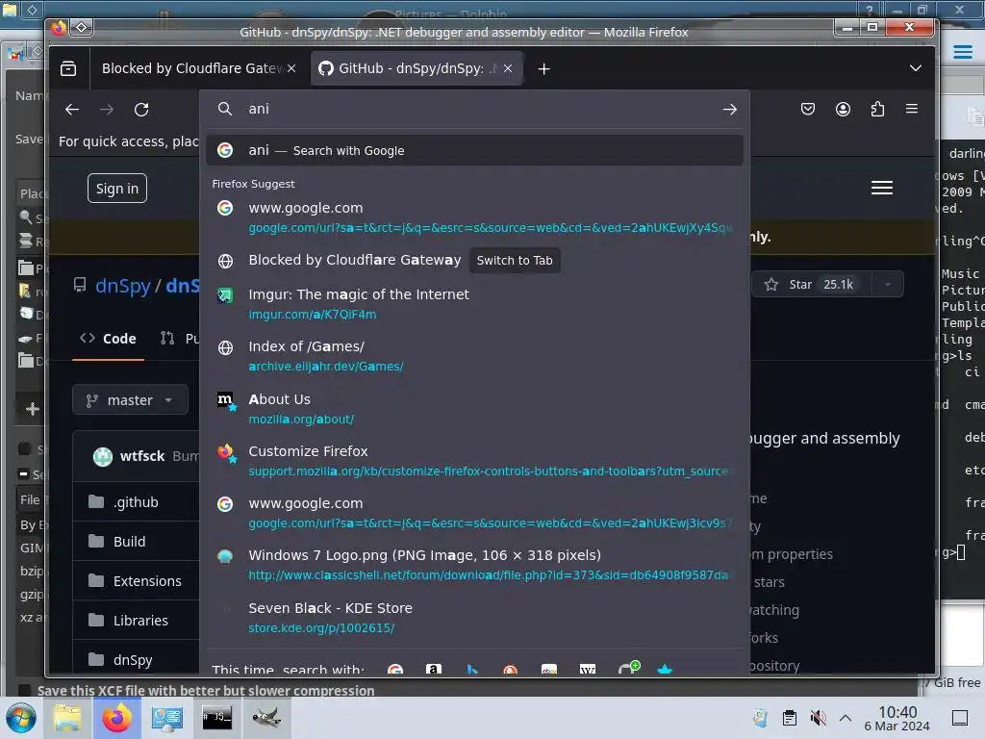This screenshot has height=739, width=985.
Task: Click the Firefox taskbar icon
Action: point(117,718)
